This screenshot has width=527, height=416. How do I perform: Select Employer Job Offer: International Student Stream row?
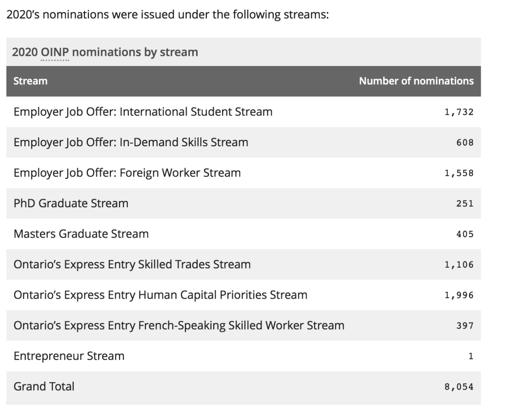click(143, 112)
